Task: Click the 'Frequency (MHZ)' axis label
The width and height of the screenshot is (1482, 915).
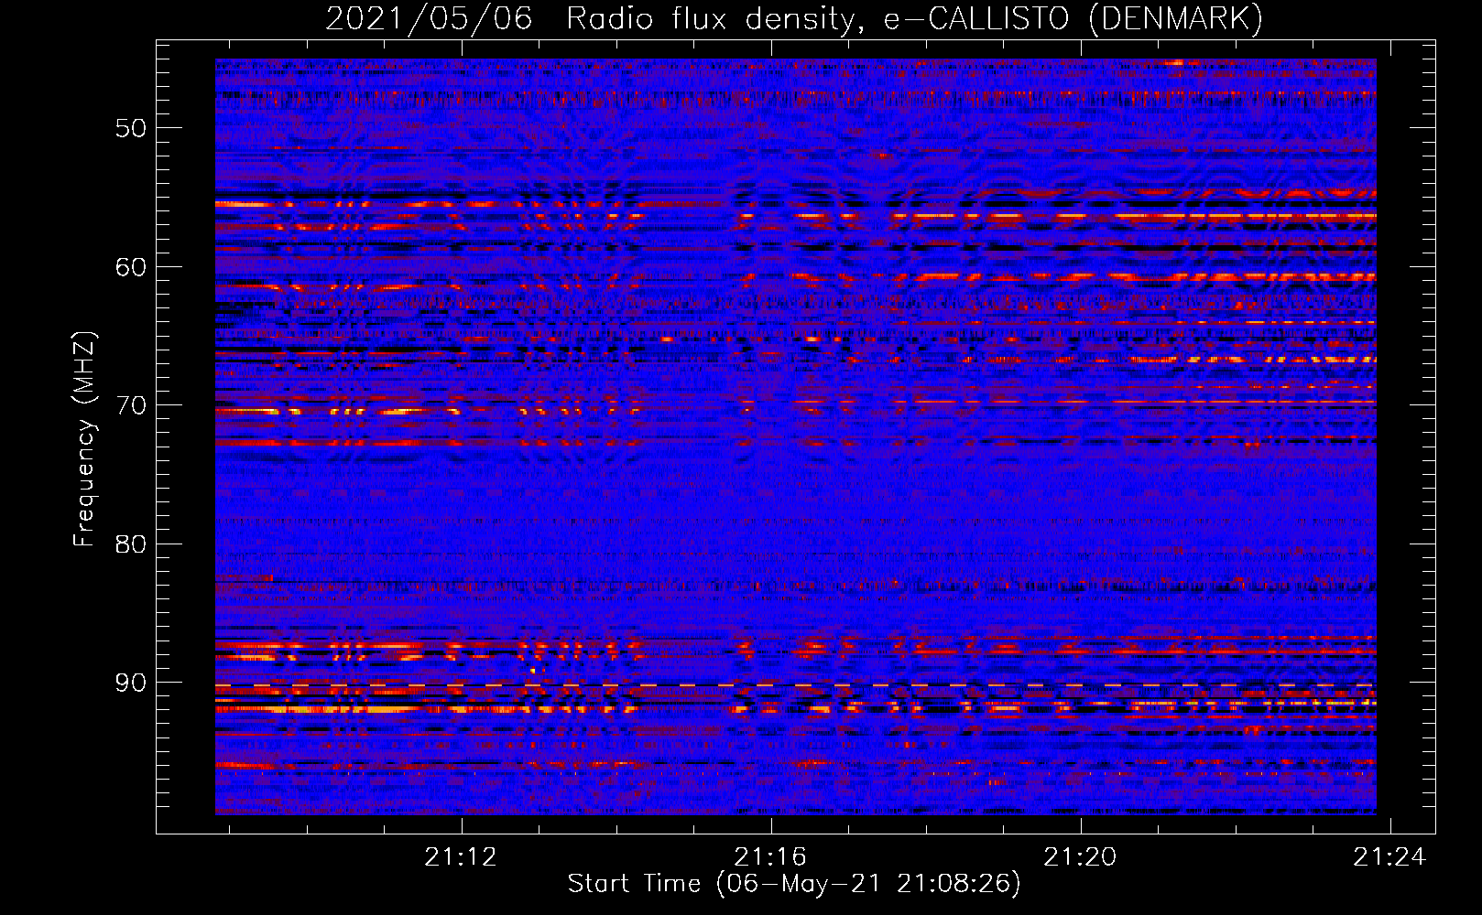Action: (x=84, y=438)
